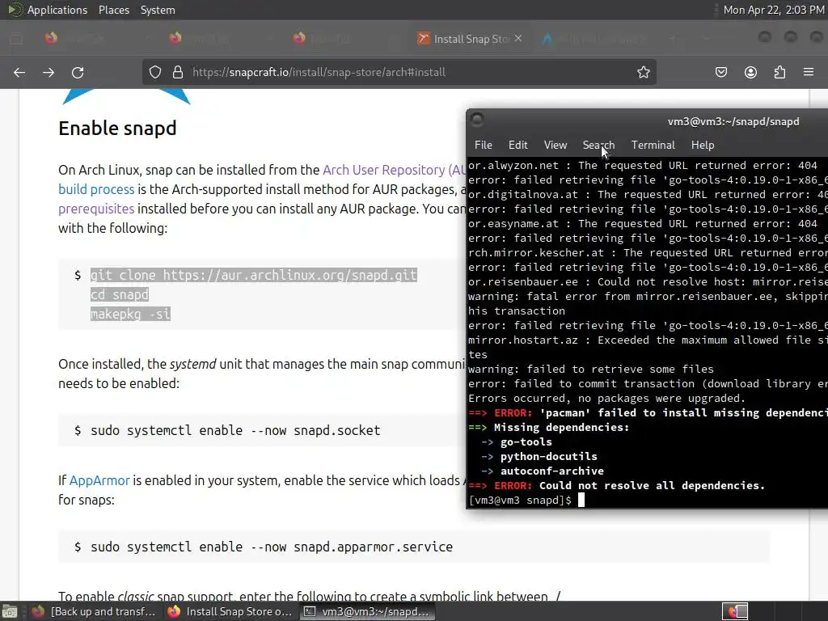Click the Could not resolve all dependencies error
This screenshot has height=621, width=828.
[616, 485]
